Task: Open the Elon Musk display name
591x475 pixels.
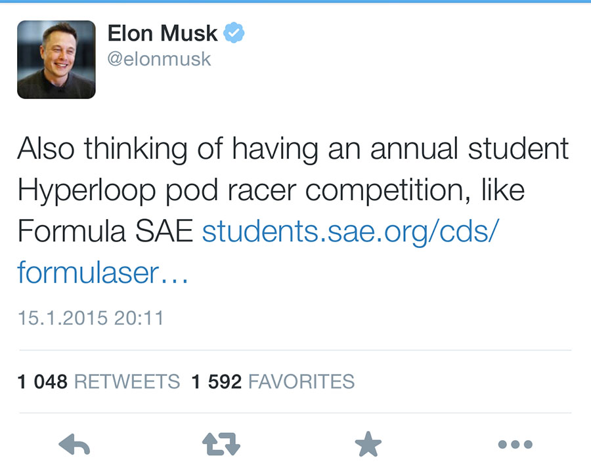Action: tap(162, 33)
